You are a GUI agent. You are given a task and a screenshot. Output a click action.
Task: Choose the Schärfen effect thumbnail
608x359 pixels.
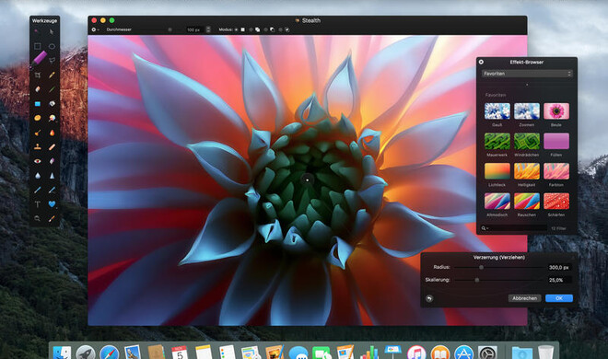pyautogui.click(x=556, y=201)
